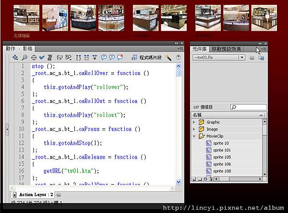Click the New symbol icon in library footer
This screenshot has height=213, width=288.
click(x=193, y=179)
